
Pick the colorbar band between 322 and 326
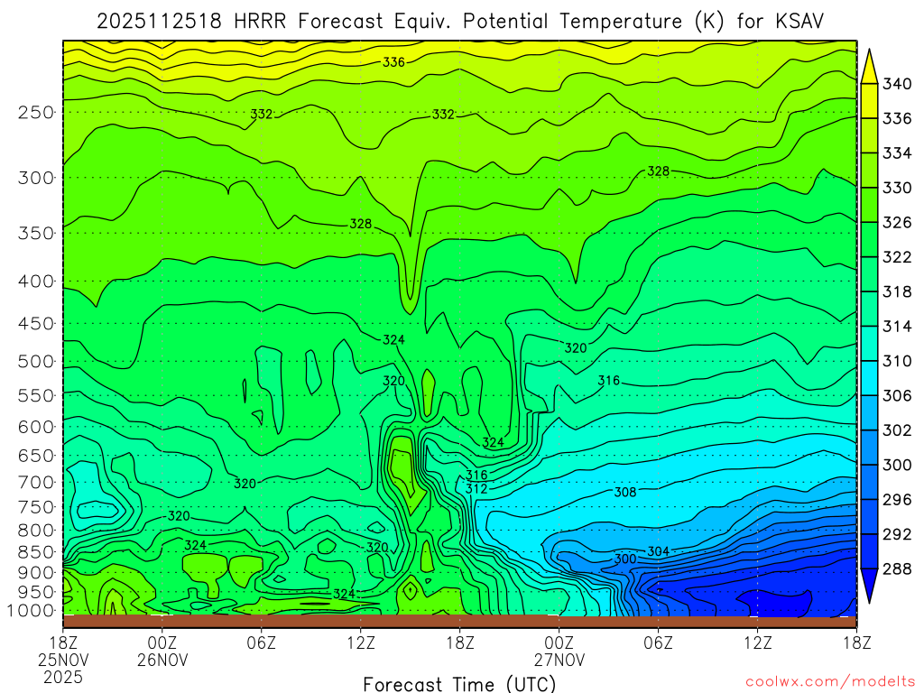(x=869, y=240)
